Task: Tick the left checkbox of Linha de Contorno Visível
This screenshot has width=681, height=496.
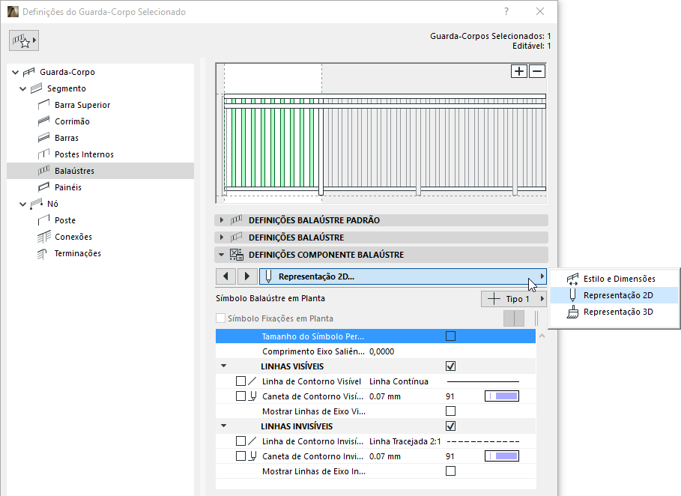Action: point(240,381)
